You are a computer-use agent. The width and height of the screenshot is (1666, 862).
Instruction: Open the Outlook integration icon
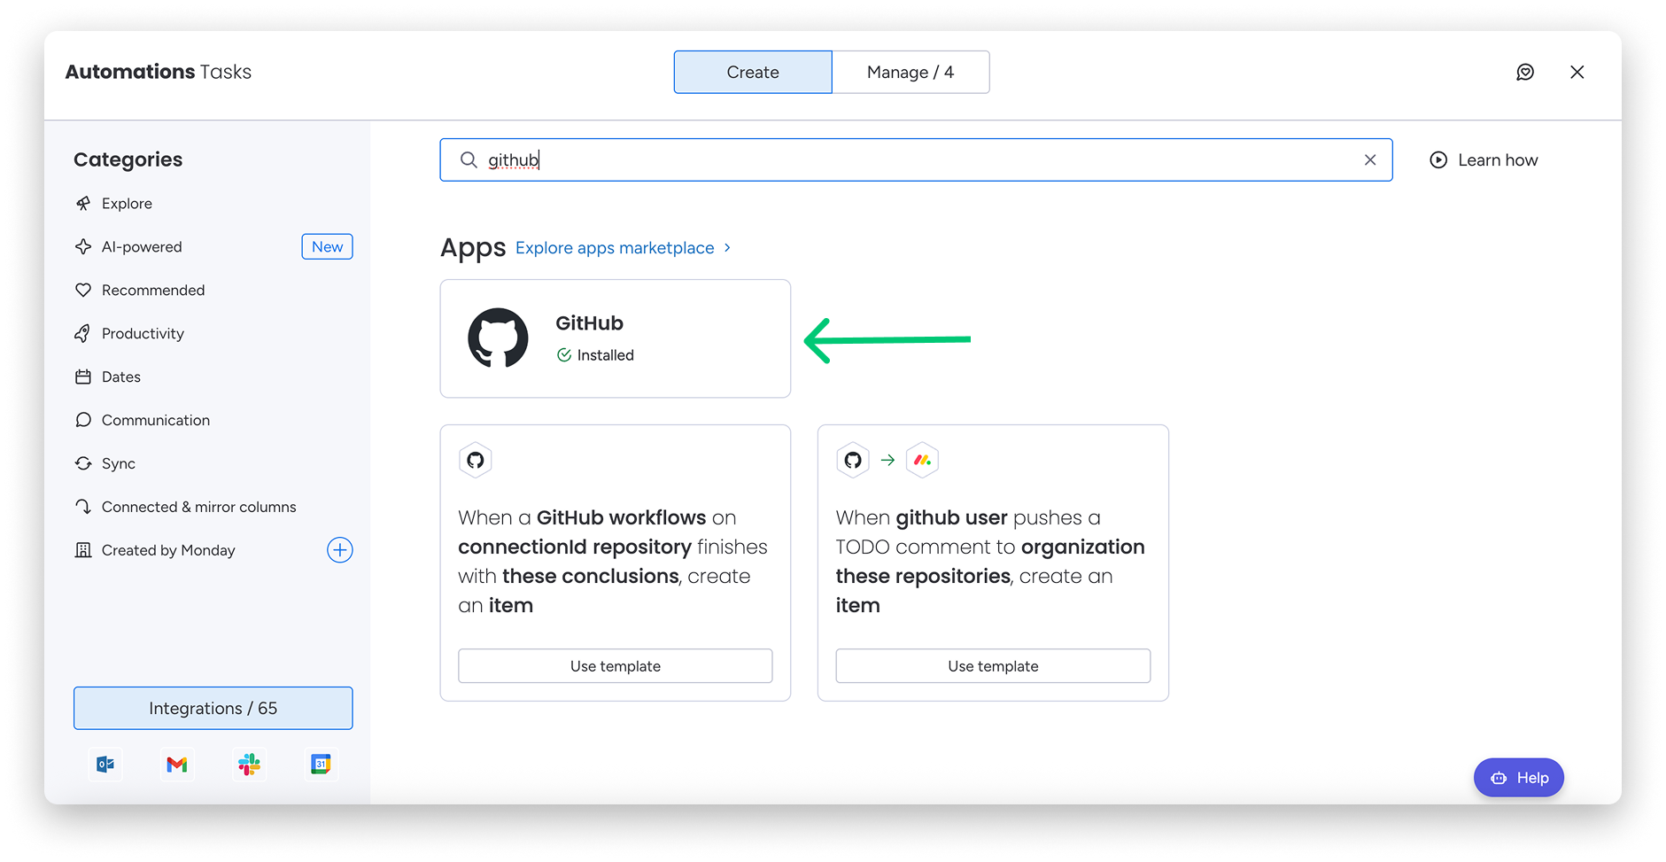click(x=105, y=764)
